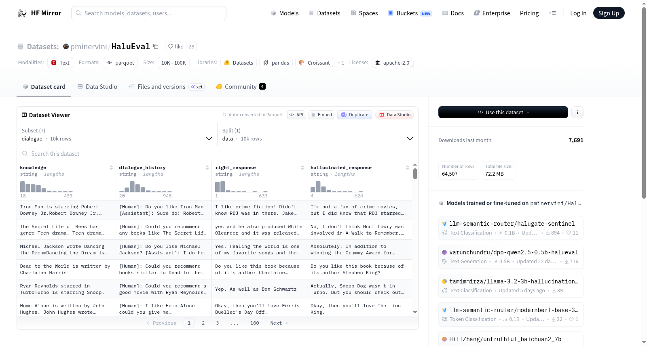Go to page 3 of the dataset

217,323
